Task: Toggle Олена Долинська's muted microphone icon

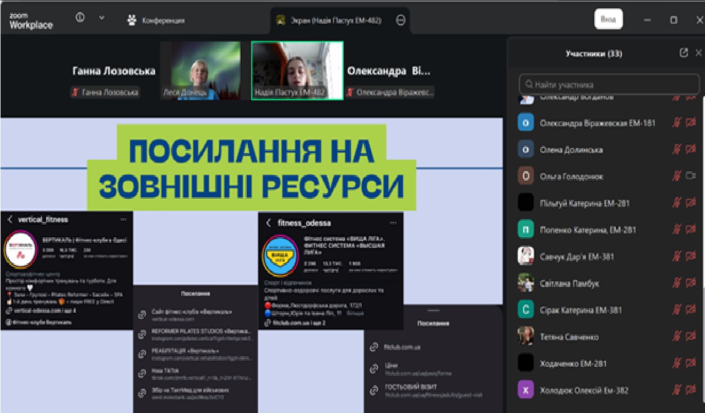Action: pyautogui.click(x=676, y=150)
